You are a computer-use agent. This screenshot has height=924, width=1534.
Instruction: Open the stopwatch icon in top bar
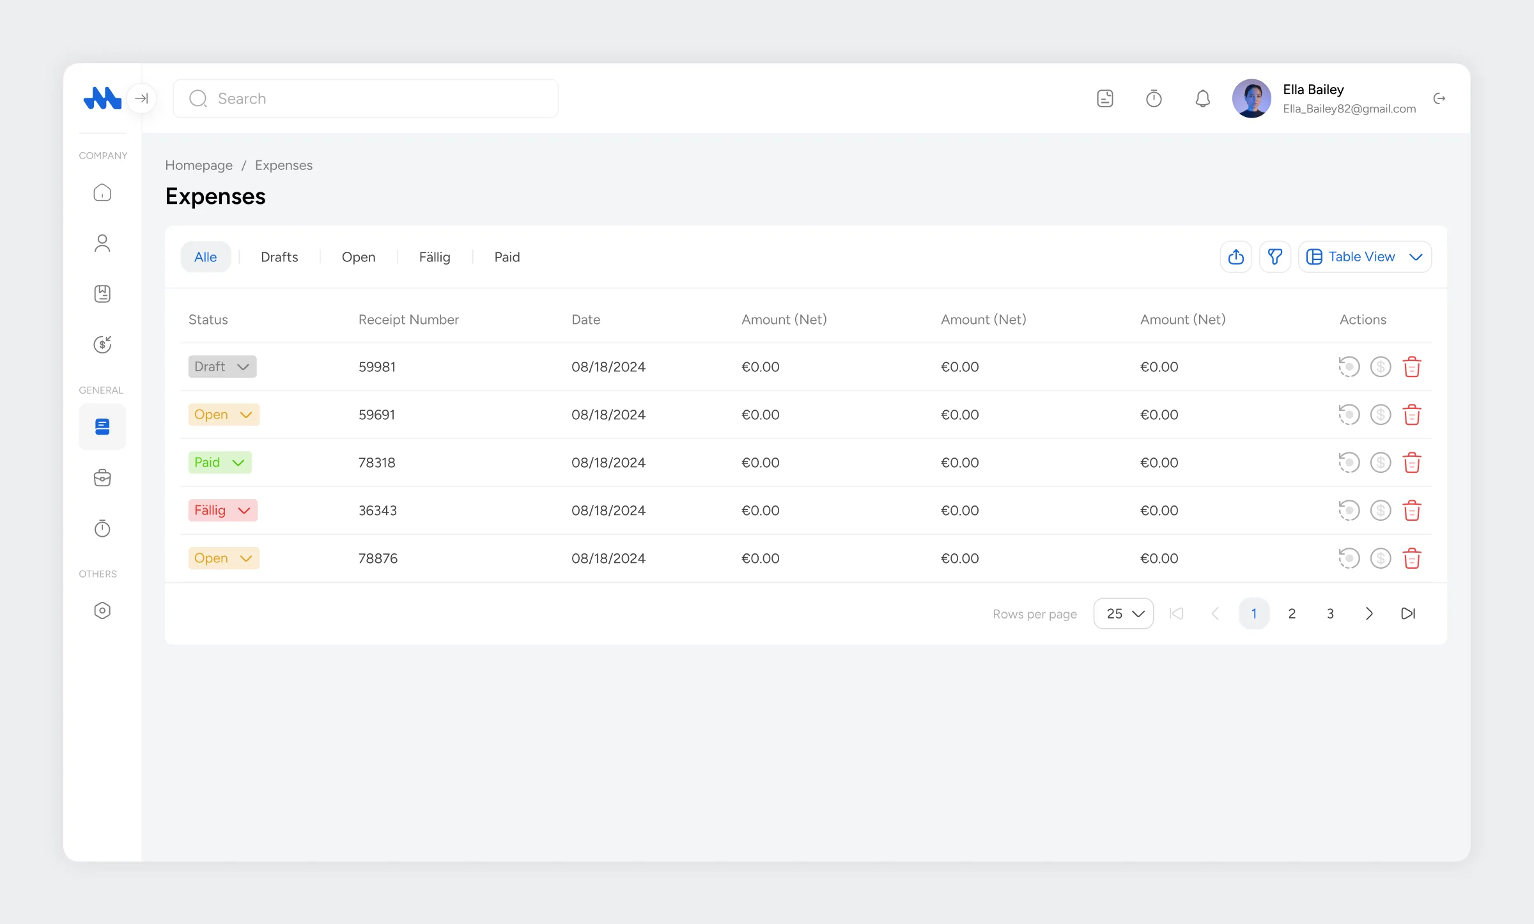[1154, 98]
